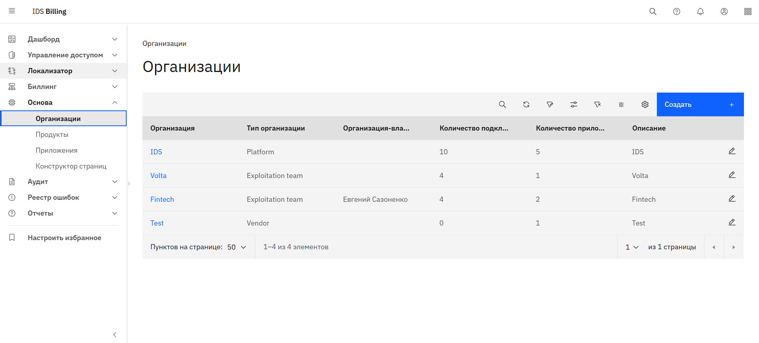Image resolution: width=759 pixels, height=343 pixels.
Task: Select Продукты in the sidebar
Action: tap(52, 135)
